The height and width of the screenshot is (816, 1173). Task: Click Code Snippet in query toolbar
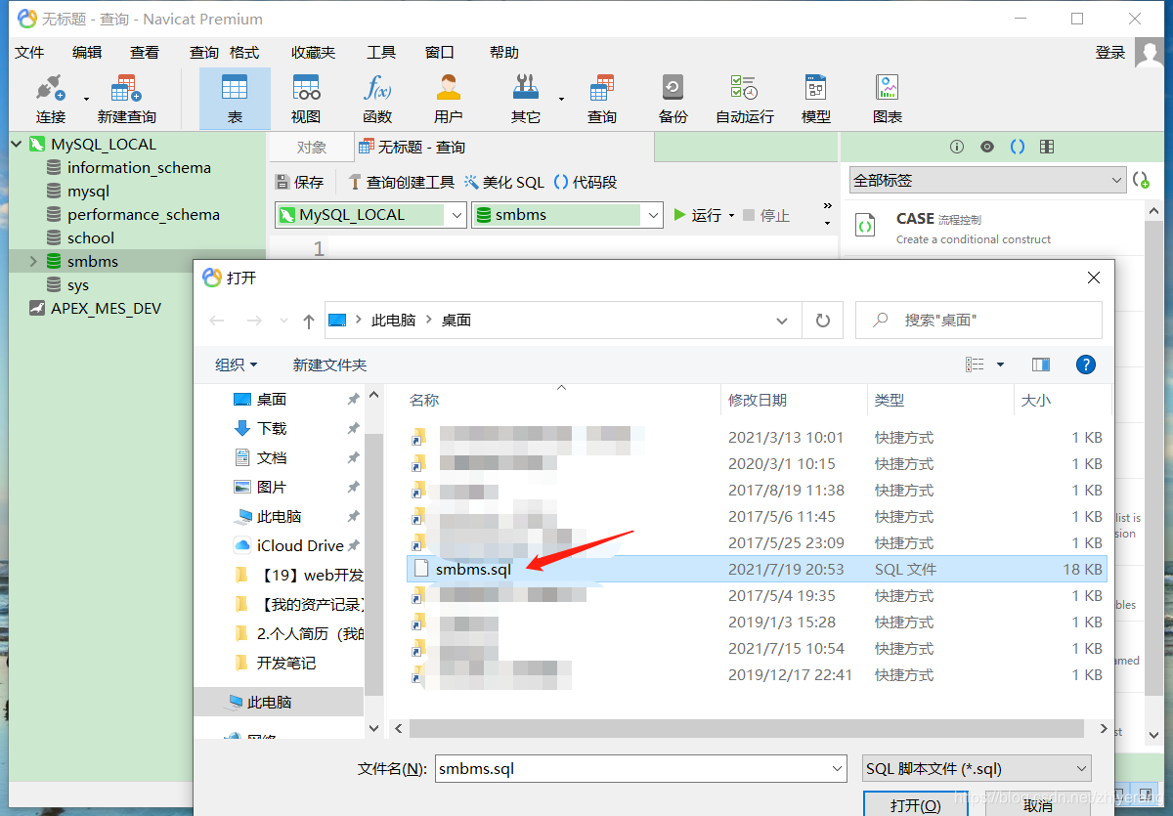pos(586,182)
